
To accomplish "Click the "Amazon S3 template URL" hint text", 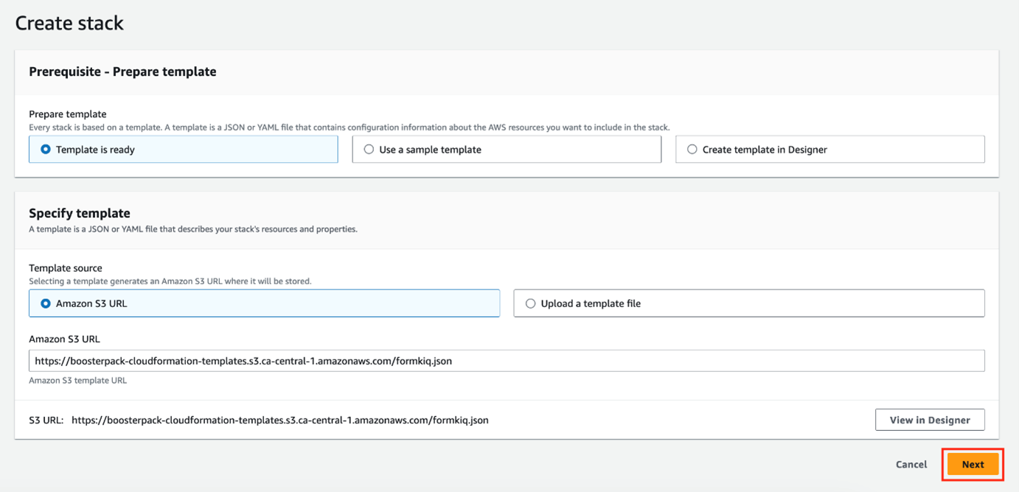I will coord(77,381).
